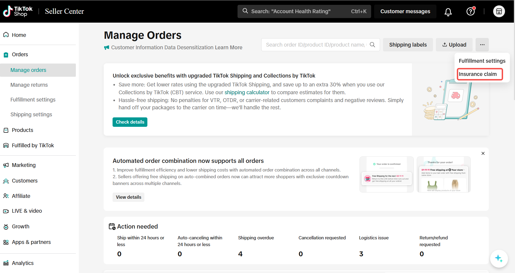The width and height of the screenshot is (515, 273).
Task: Click the Upload button
Action: coord(454,45)
